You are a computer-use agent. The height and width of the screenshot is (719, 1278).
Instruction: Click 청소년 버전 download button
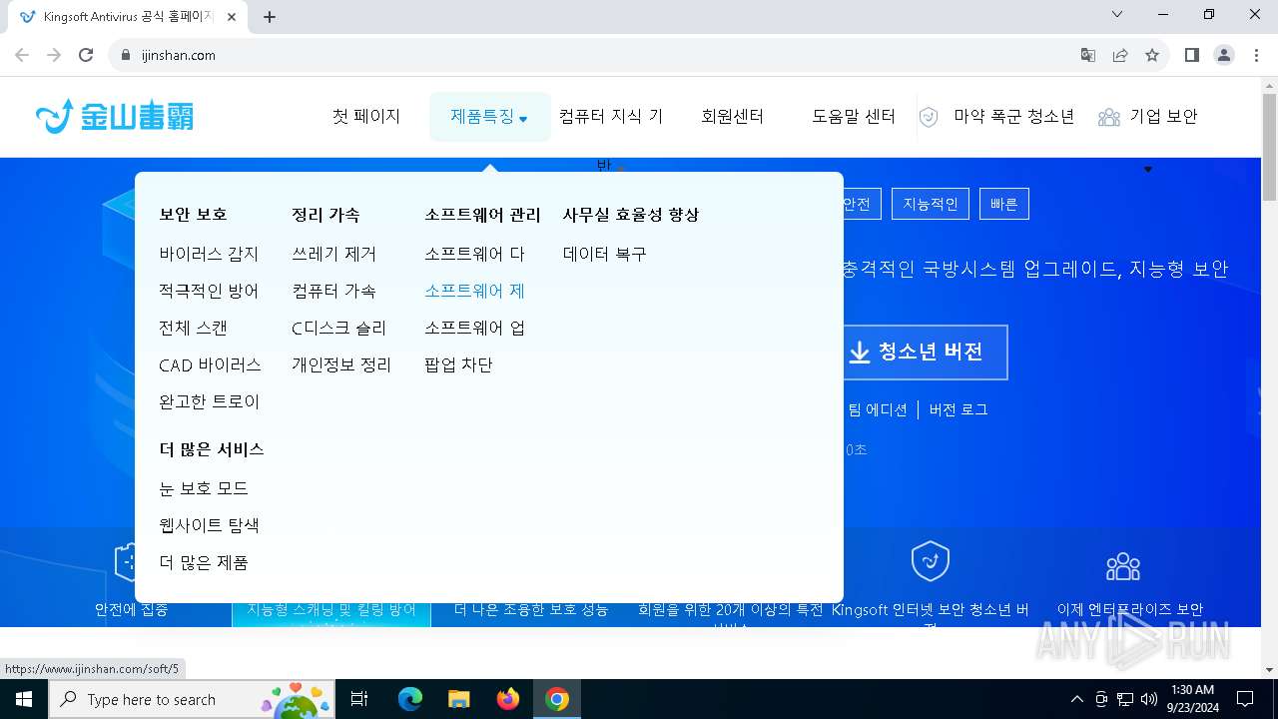[x=925, y=353]
